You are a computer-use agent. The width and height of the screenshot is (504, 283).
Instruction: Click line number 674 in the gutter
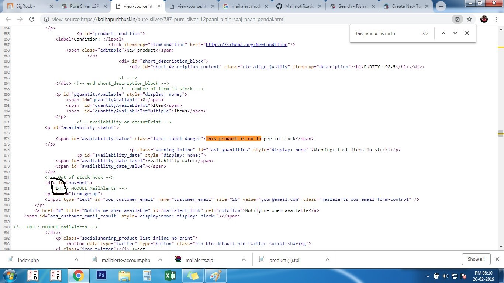(x=6, y=139)
